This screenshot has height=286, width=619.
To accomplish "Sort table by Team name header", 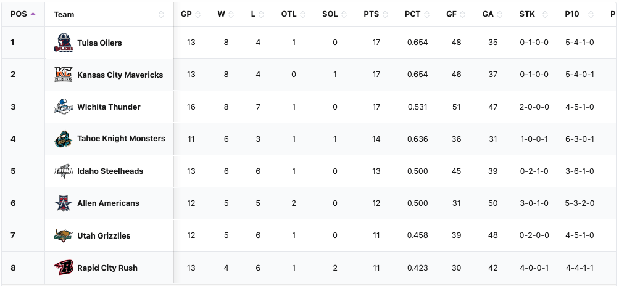I will tap(64, 14).
